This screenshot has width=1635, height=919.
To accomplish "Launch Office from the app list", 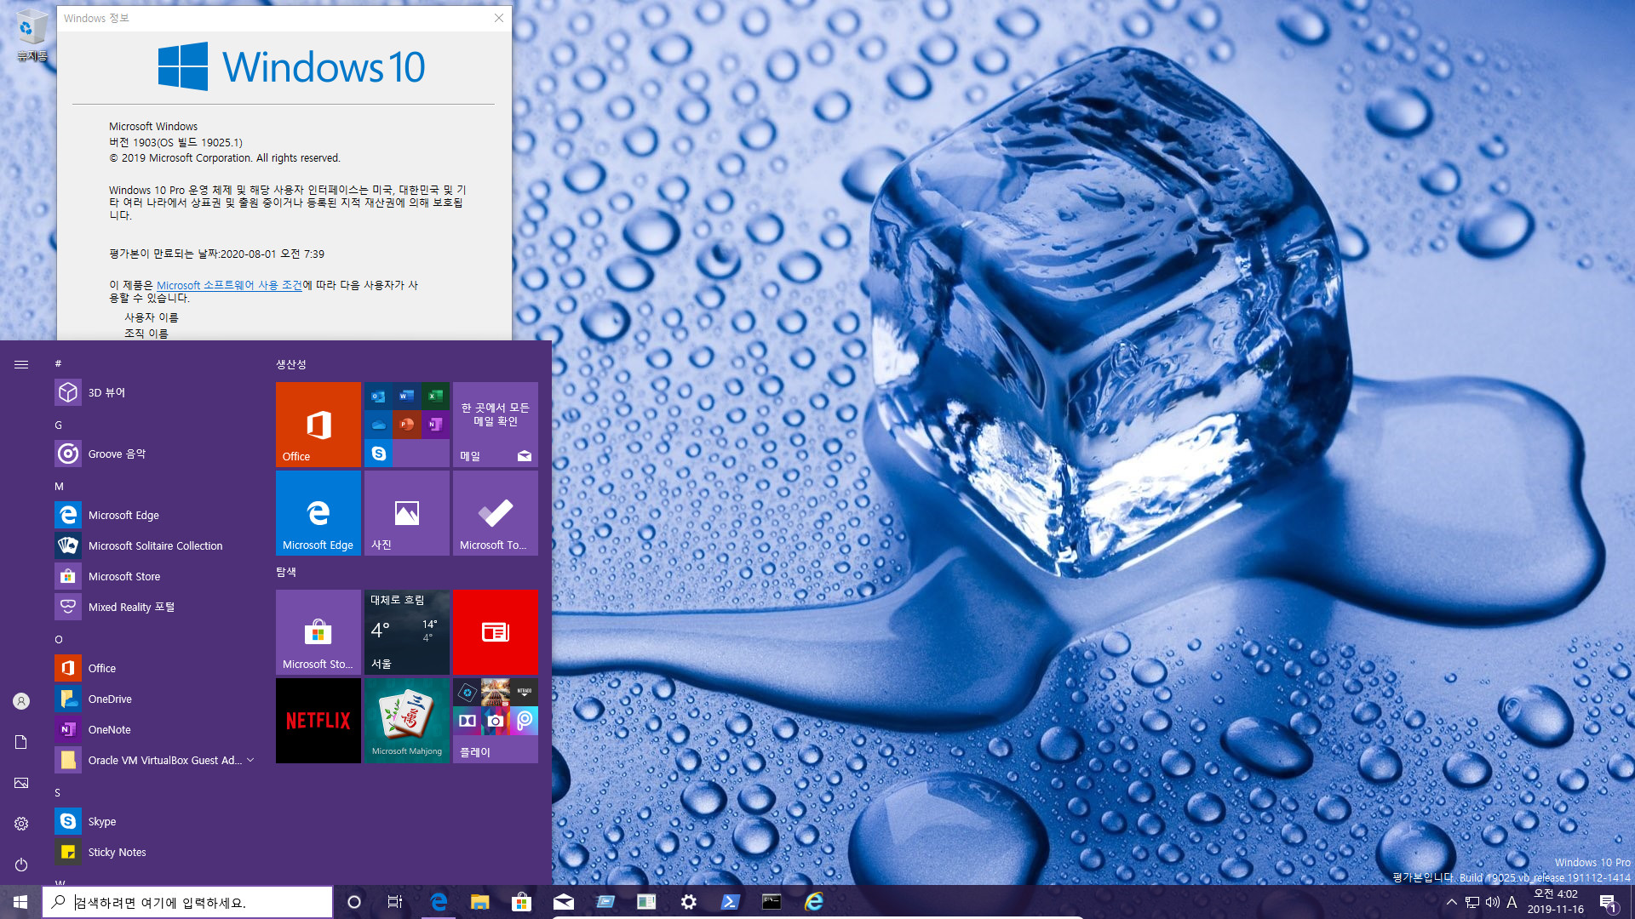I will (155, 668).
